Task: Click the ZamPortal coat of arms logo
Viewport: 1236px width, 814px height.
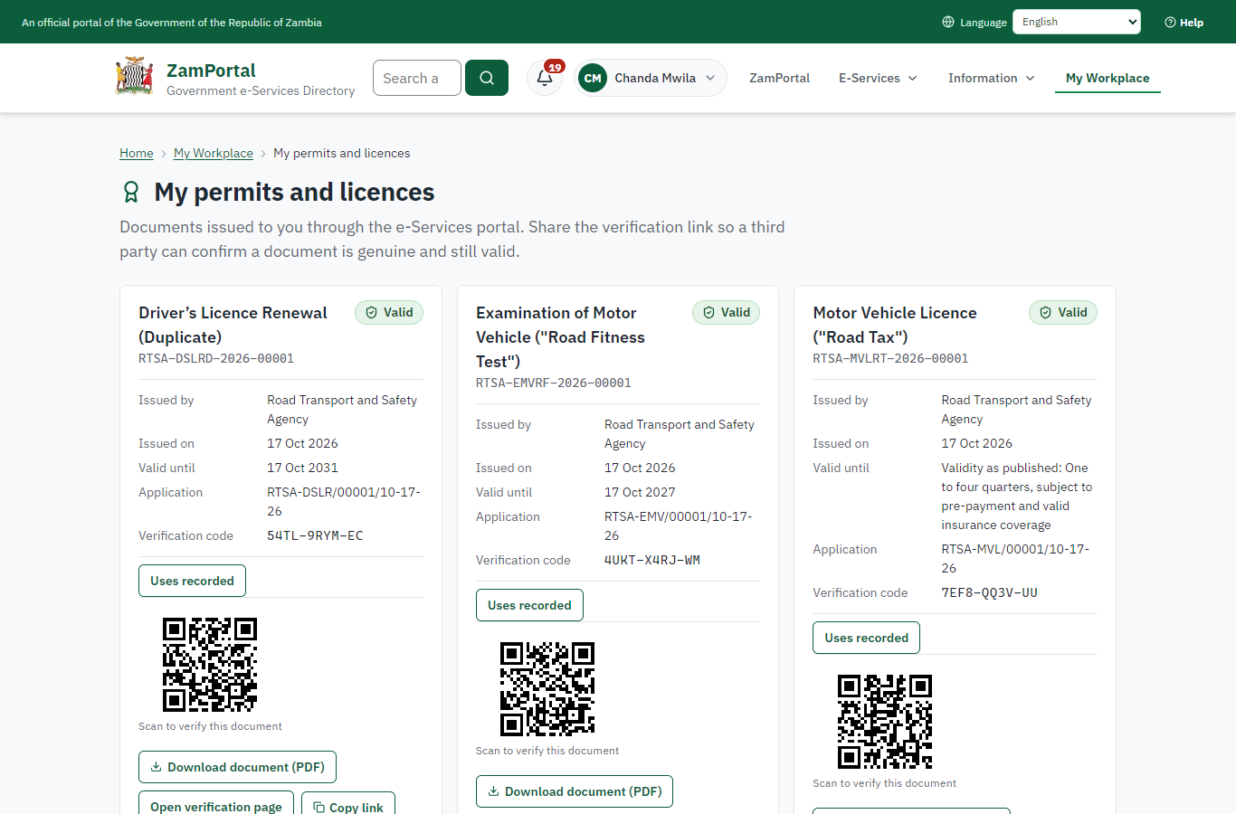Action: click(134, 77)
